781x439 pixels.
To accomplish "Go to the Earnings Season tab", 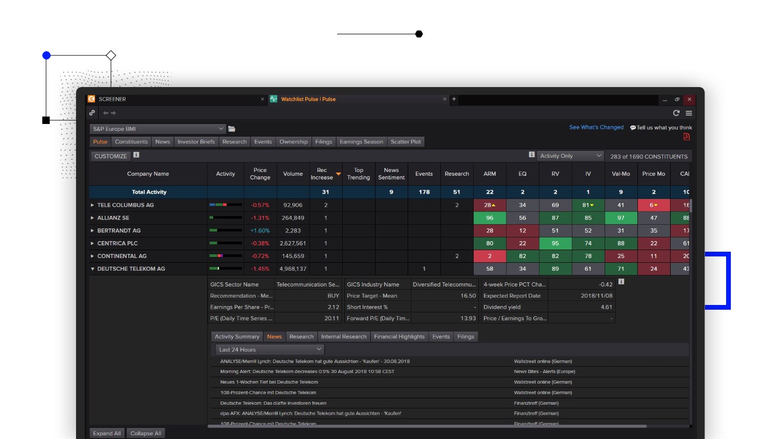I will pos(361,141).
